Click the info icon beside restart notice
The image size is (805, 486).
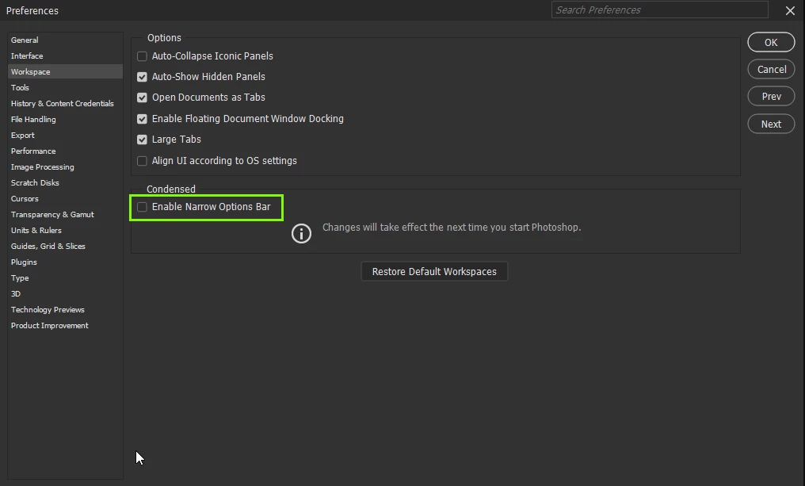(301, 233)
